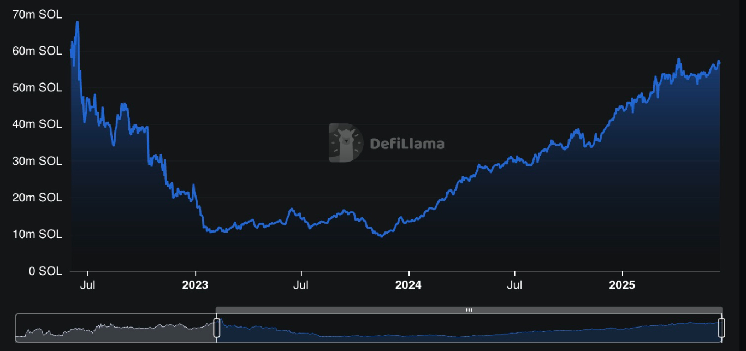Click the right handle of range slider
The width and height of the screenshot is (746, 351).
721,328
